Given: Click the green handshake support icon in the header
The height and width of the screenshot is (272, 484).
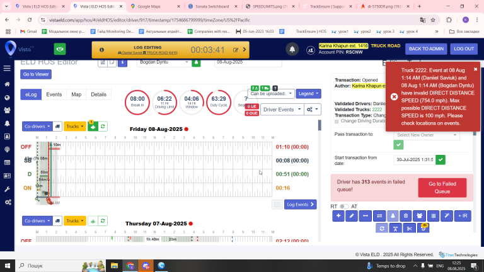Looking at the screenshot, I should click(x=60, y=49).
